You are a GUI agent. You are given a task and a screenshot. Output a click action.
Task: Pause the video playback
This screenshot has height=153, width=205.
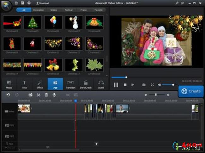[116, 85]
